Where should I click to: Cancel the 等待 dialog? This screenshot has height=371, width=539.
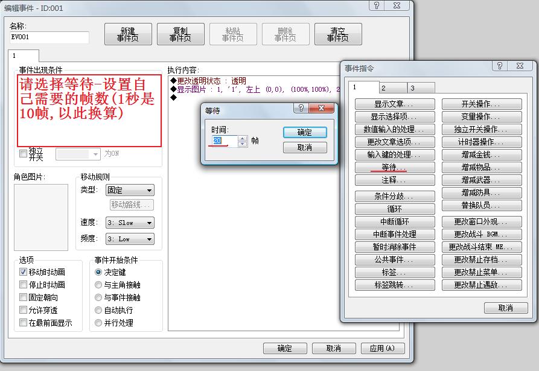(305, 147)
